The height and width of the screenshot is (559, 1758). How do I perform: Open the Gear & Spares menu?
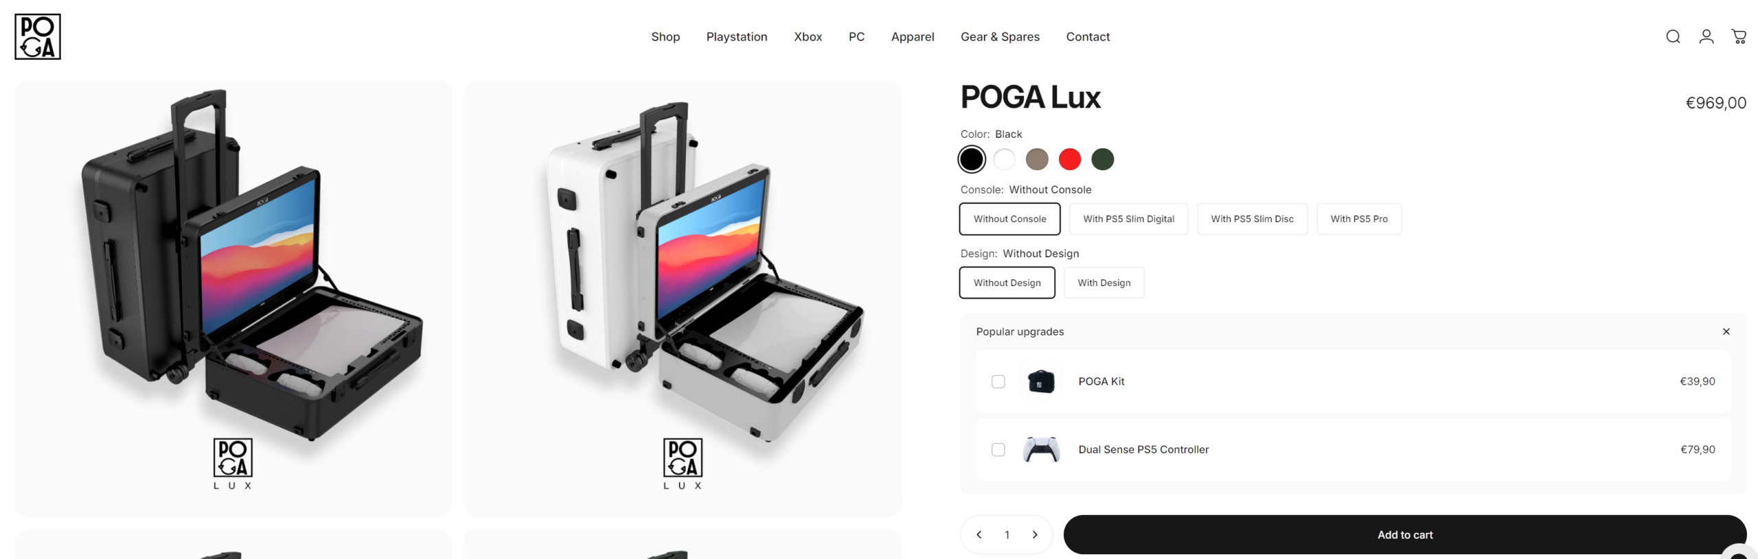tap(999, 37)
